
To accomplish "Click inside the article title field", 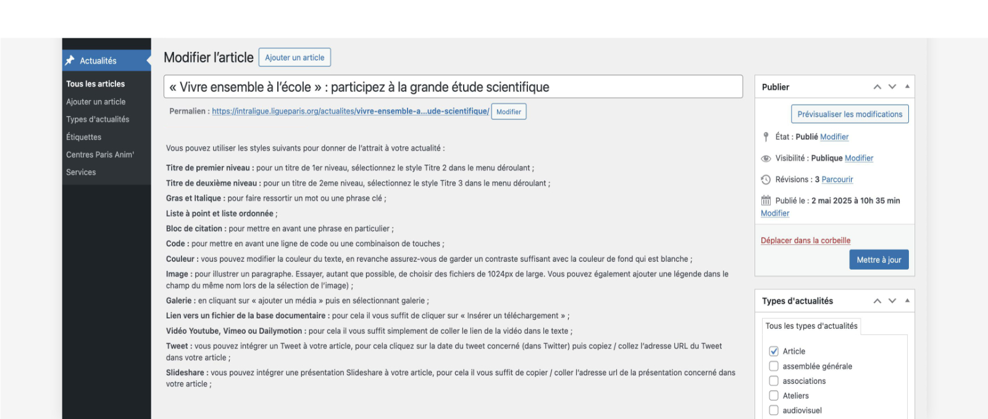I will (x=432, y=86).
